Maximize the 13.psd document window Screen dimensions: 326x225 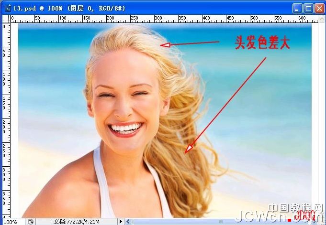tap(308, 8)
